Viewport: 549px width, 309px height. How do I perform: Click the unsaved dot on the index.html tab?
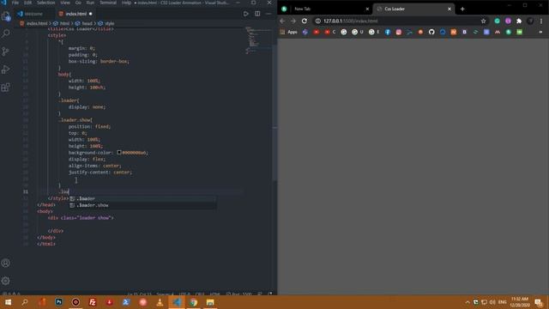90,14
